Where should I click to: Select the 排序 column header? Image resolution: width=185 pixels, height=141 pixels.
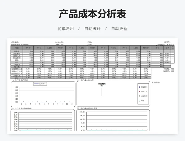173,48
